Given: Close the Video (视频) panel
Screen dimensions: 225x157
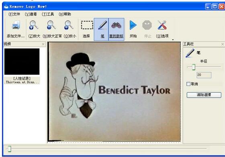Looking at the screenshot, I should coord(43,44).
